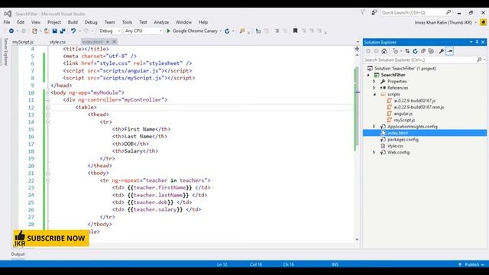Collapse the SearchFilter project node
The image size is (489, 275).
pyautogui.click(x=368, y=75)
